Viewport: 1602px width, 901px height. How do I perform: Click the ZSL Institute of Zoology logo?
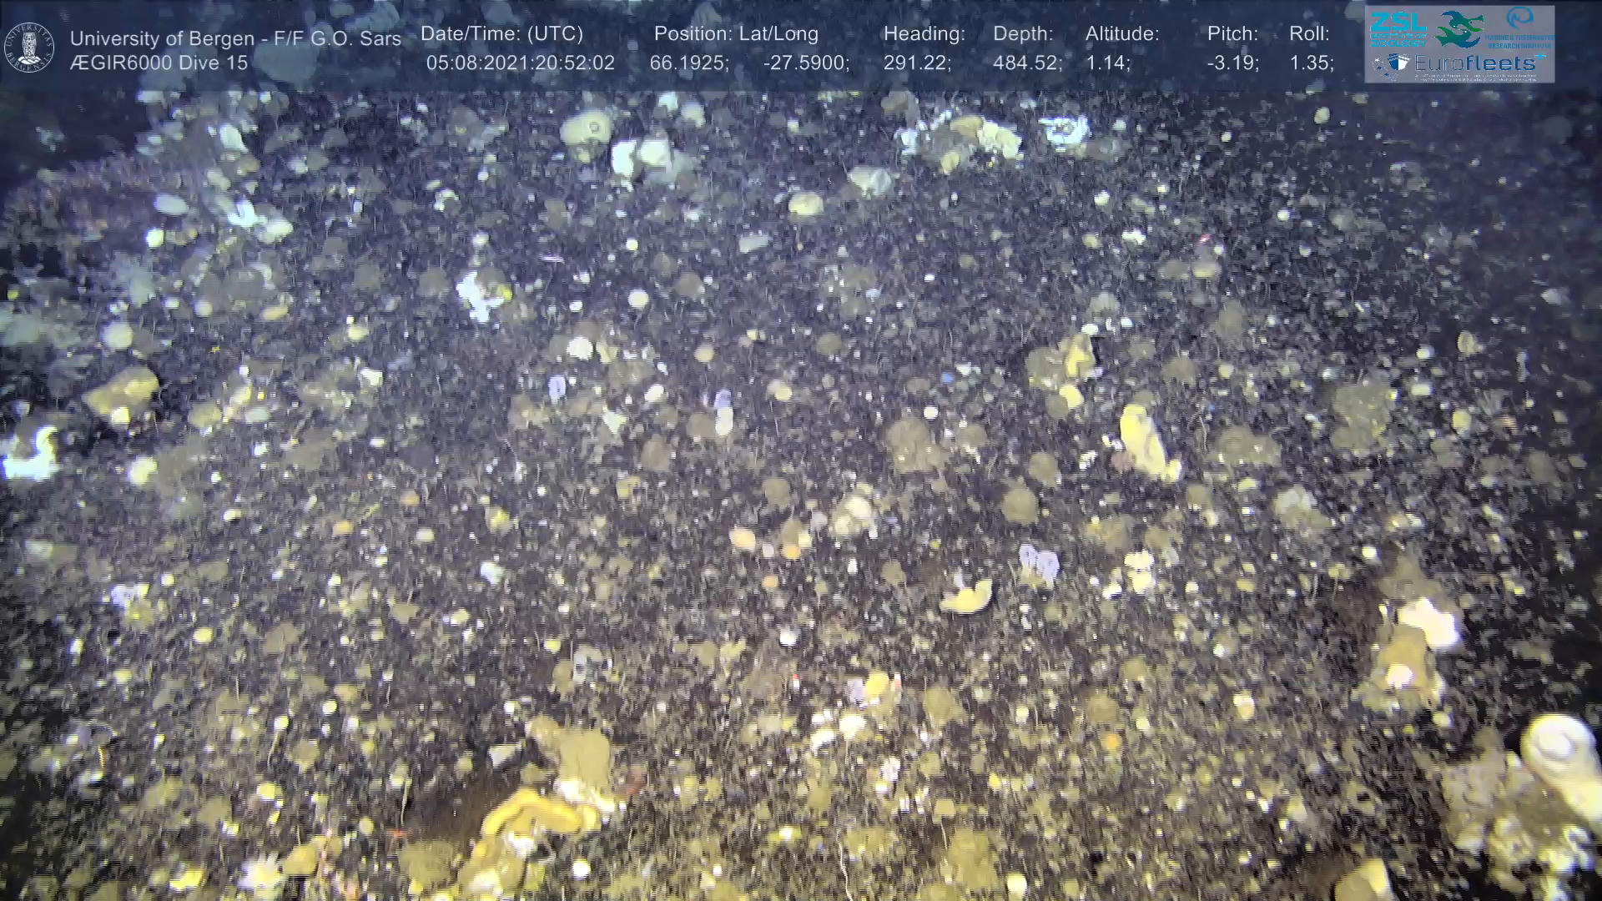click(x=1398, y=30)
